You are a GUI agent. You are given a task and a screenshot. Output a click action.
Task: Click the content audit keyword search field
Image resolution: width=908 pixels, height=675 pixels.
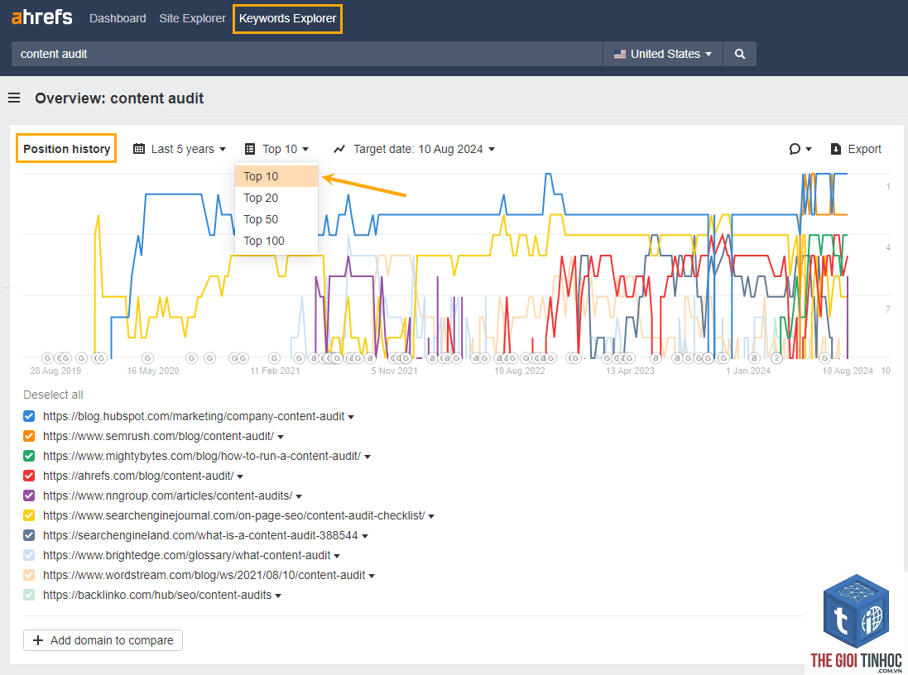coord(307,54)
